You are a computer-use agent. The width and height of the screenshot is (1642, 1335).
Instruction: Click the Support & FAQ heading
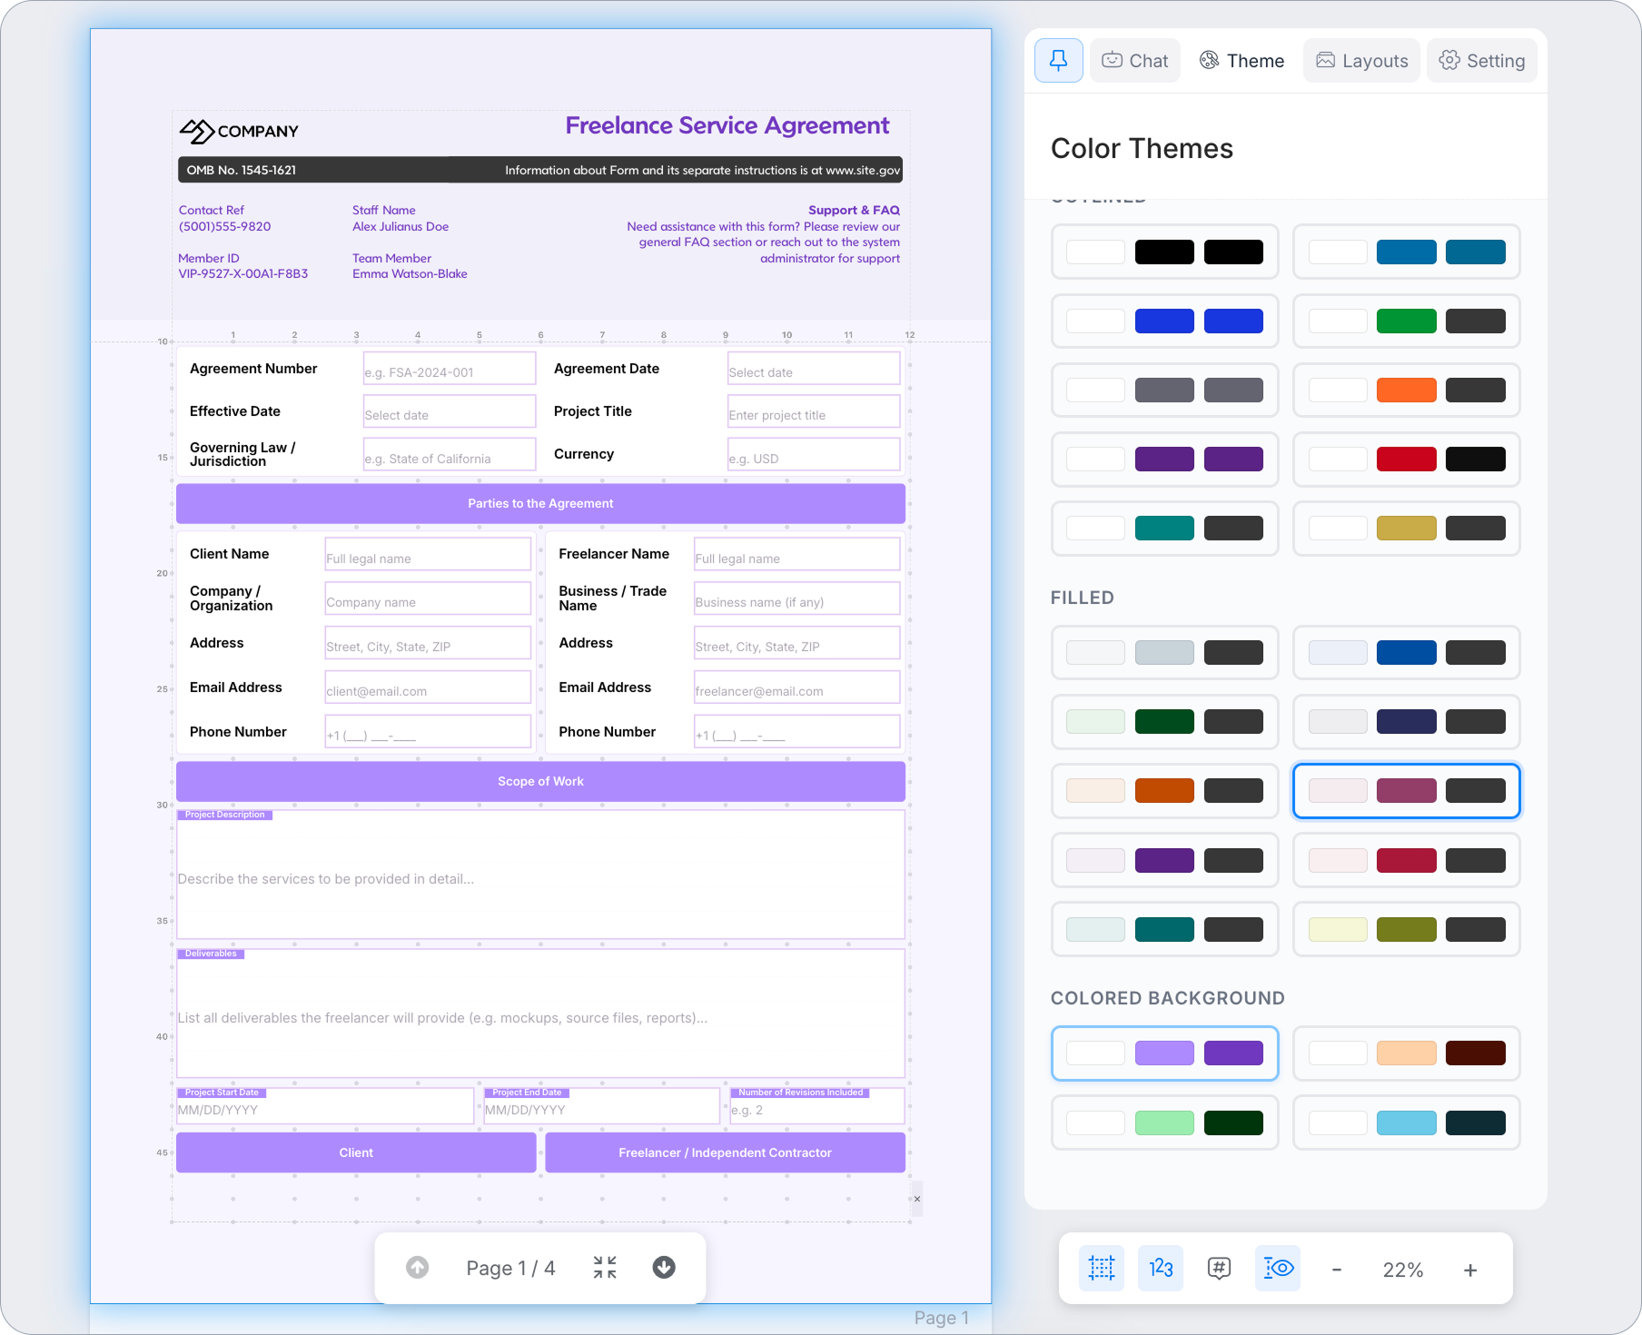(x=854, y=210)
